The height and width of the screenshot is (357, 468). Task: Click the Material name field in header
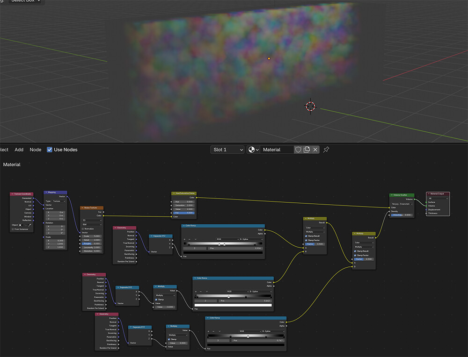coord(277,150)
